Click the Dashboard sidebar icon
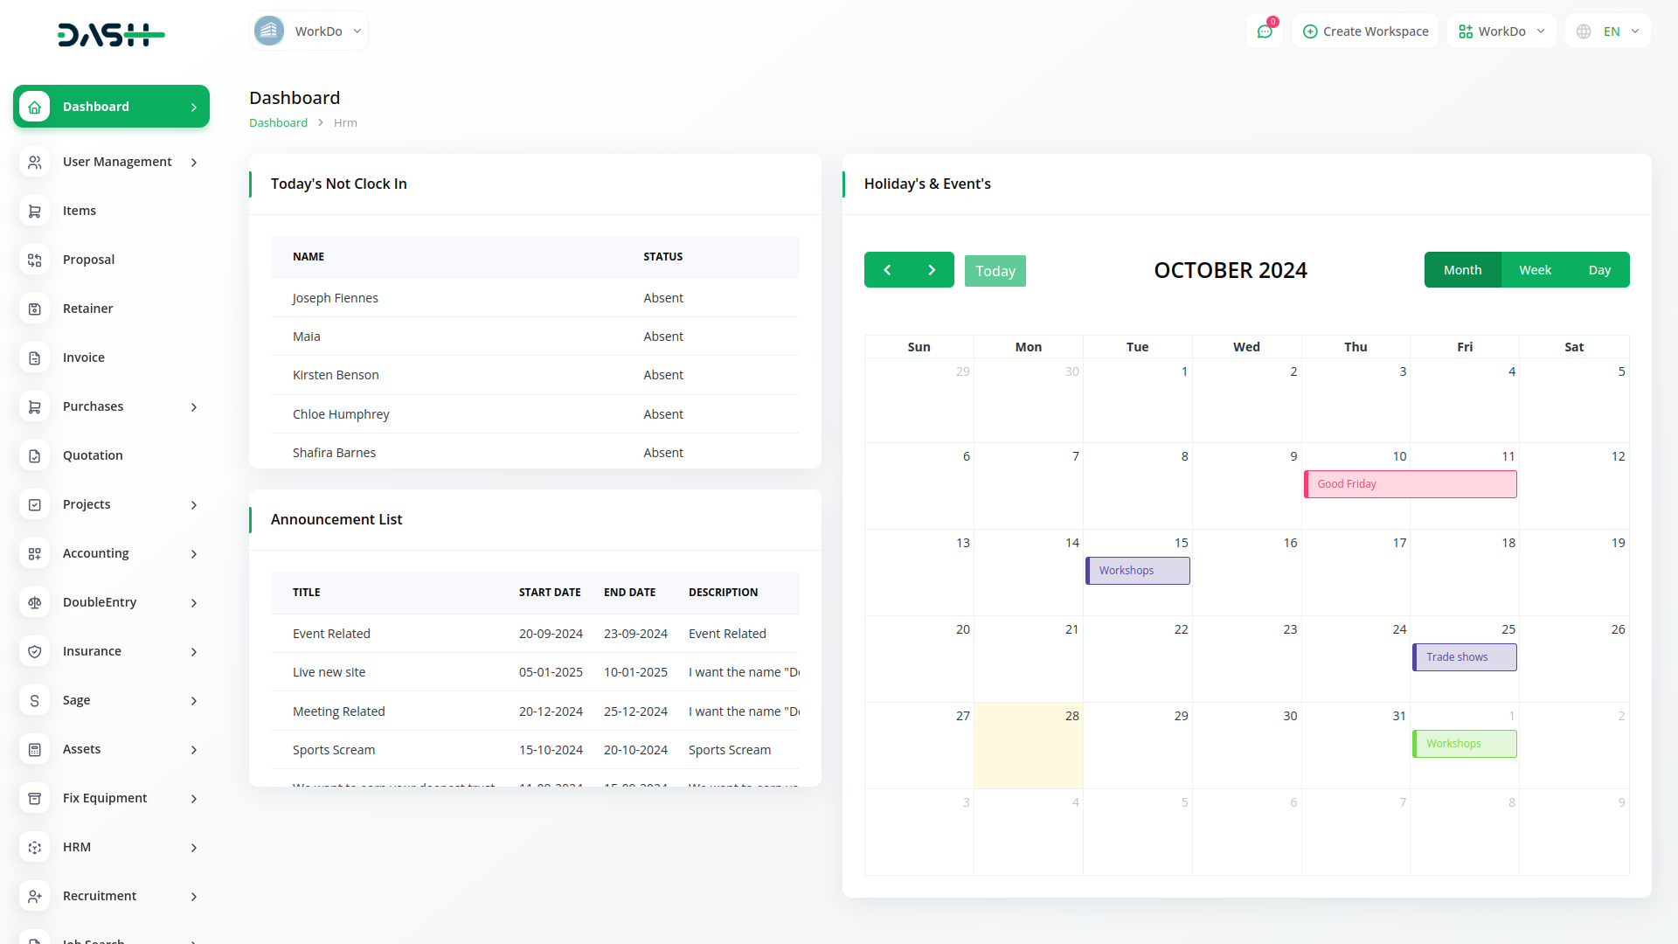 point(35,106)
